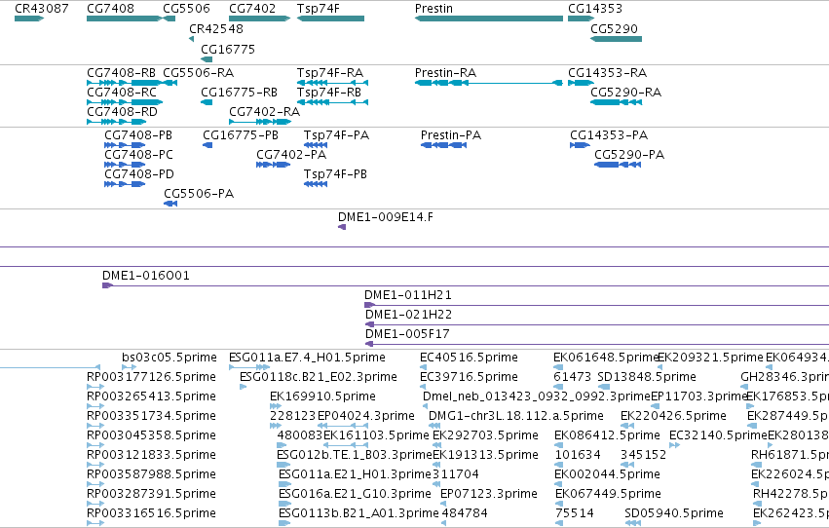Select the DME1-009E14.F clone marker
The width and height of the screenshot is (829, 528).
(x=342, y=227)
